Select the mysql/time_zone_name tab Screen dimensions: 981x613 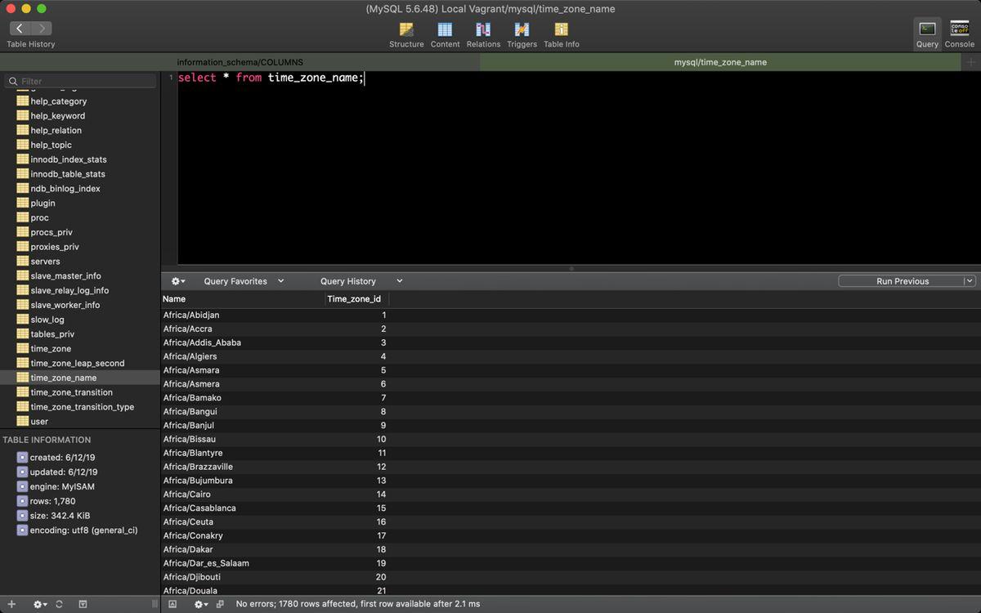click(x=719, y=62)
